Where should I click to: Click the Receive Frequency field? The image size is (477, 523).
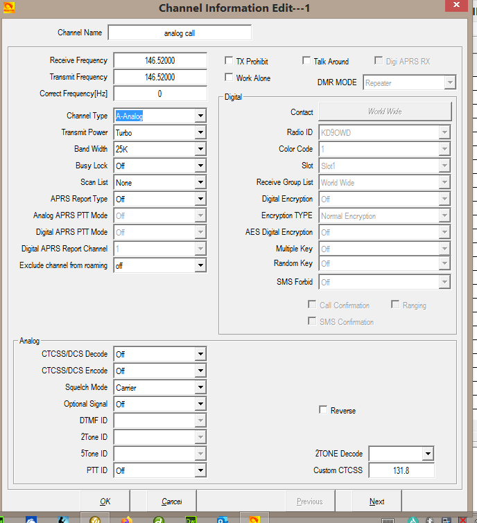tap(160, 61)
